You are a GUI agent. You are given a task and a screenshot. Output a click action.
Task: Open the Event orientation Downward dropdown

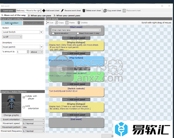(34, 120)
